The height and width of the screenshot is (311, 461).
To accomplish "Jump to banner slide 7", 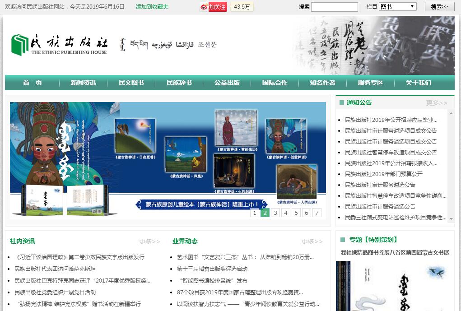I will click(317, 213).
